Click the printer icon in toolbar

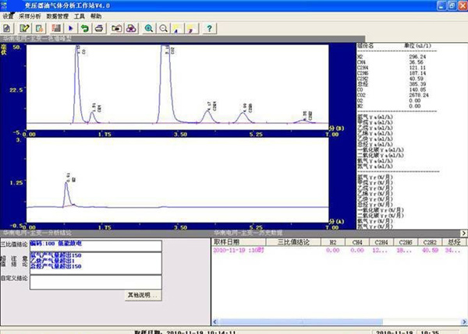(98, 28)
